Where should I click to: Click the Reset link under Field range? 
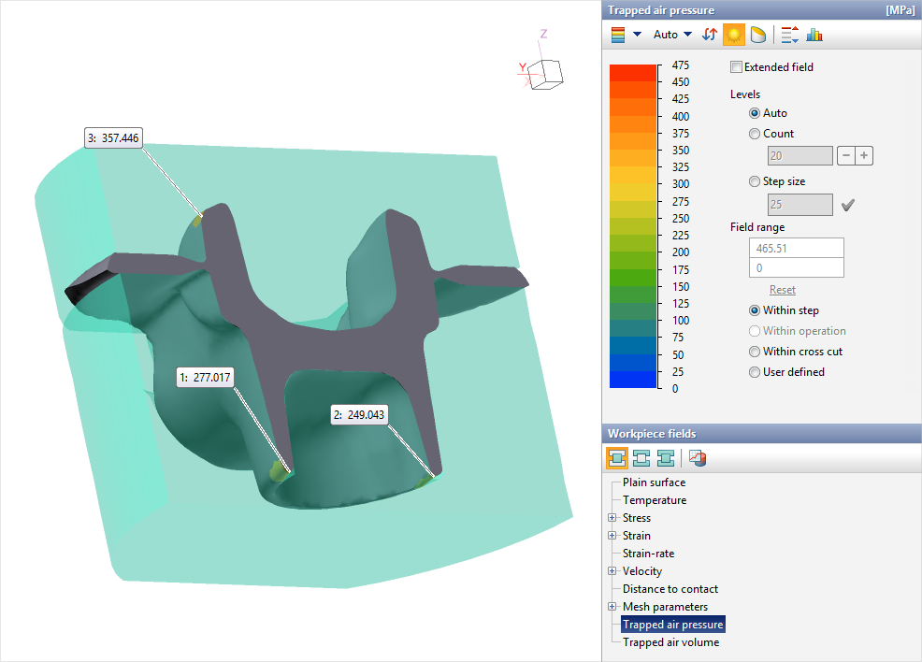click(x=783, y=290)
